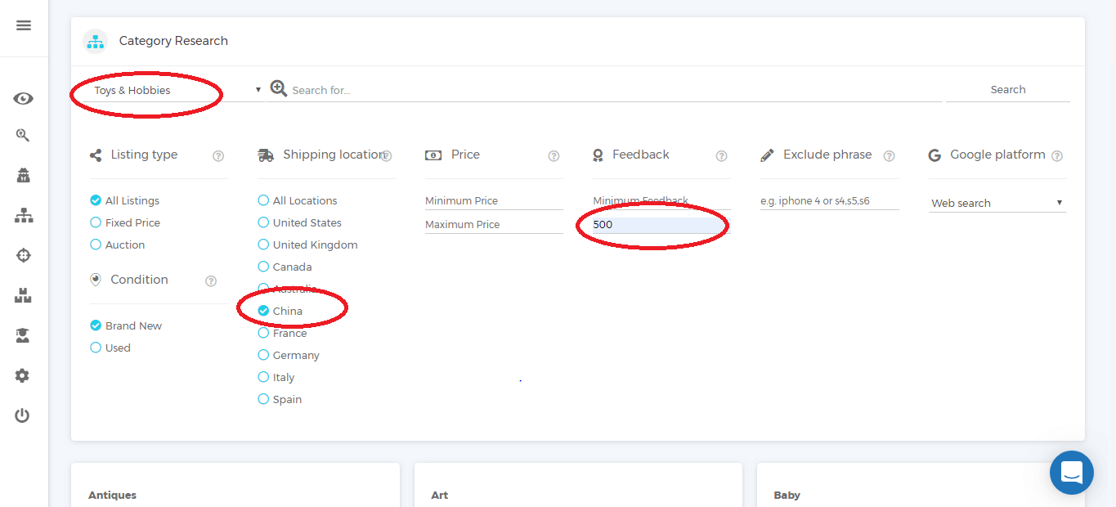Select United States shipping location
Image resolution: width=1116 pixels, height=507 pixels.
pos(263,222)
